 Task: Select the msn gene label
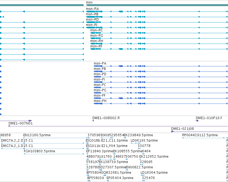[89, 2]
